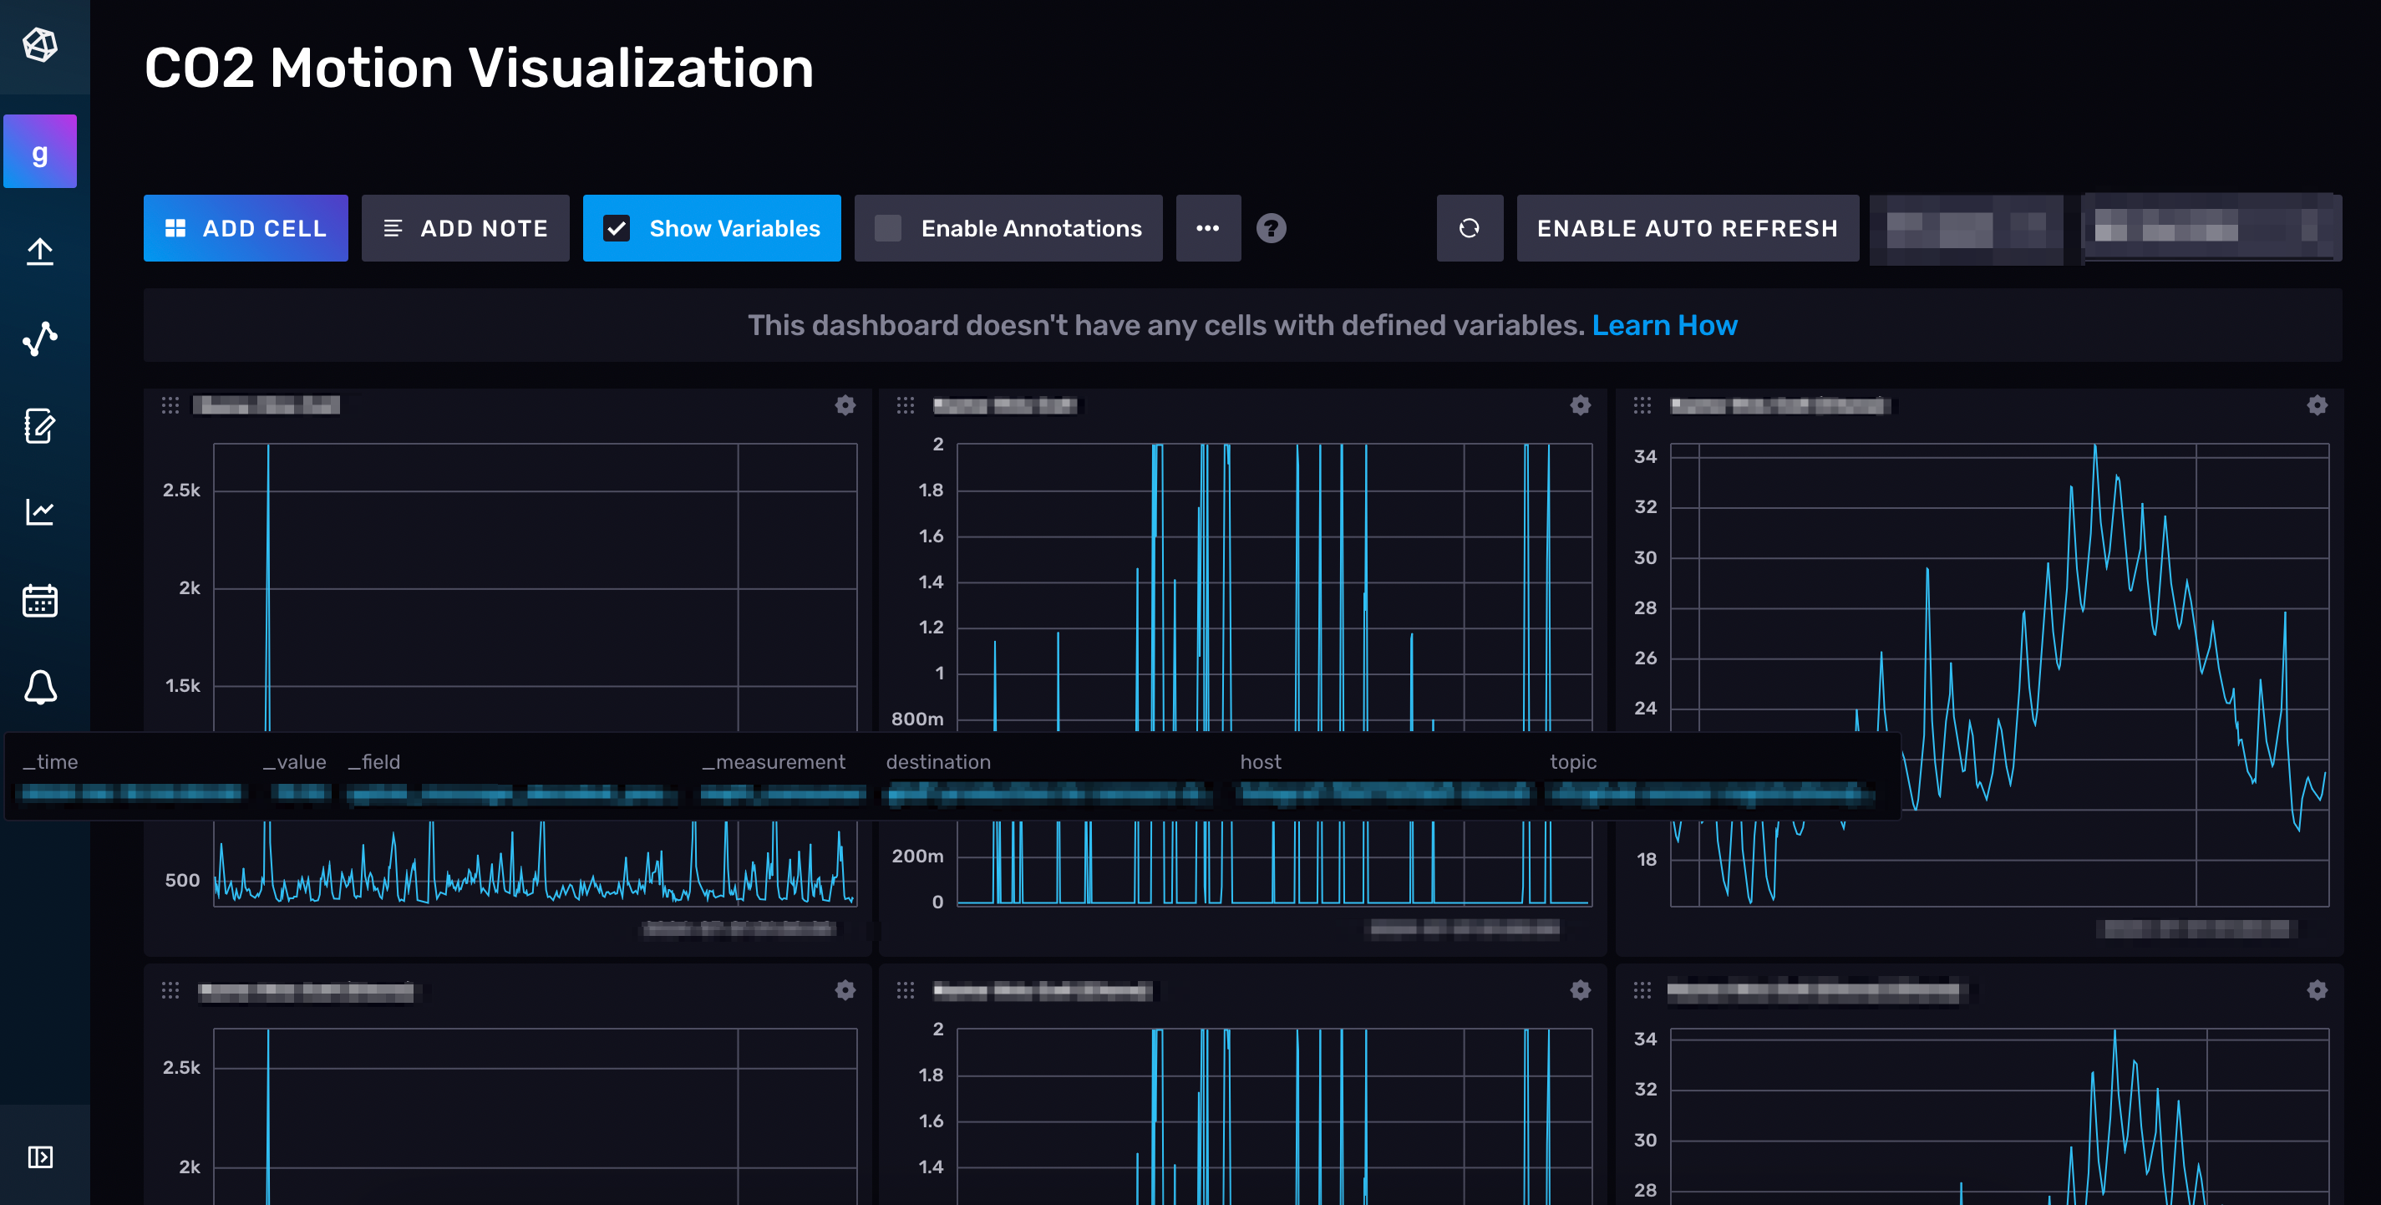The height and width of the screenshot is (1205, 2381).
Task: Open the Load Data upload icon
Action: point(41,252)
